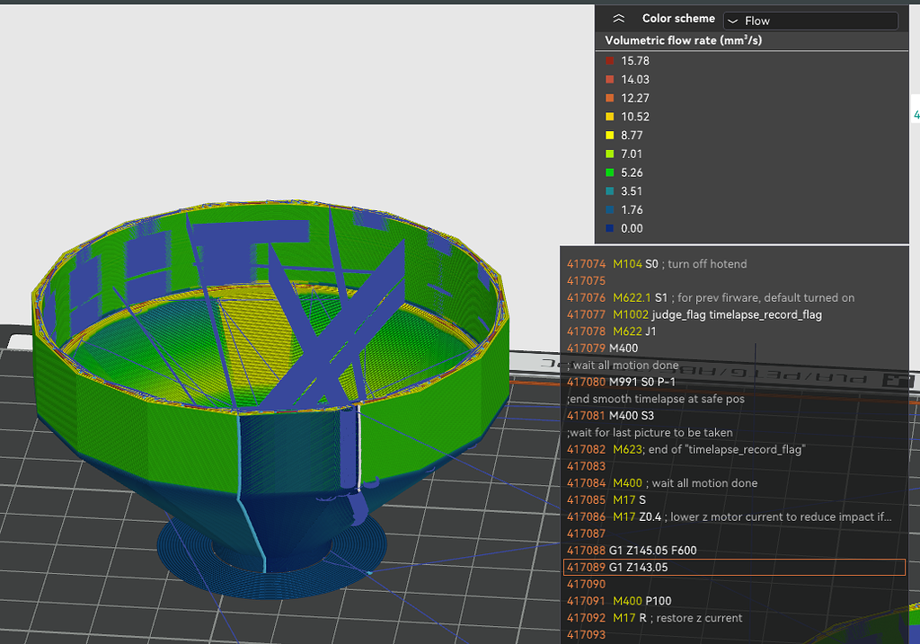Select highlighted G-code line 417089 G1 Z143.05

click(x=734, y=567)
